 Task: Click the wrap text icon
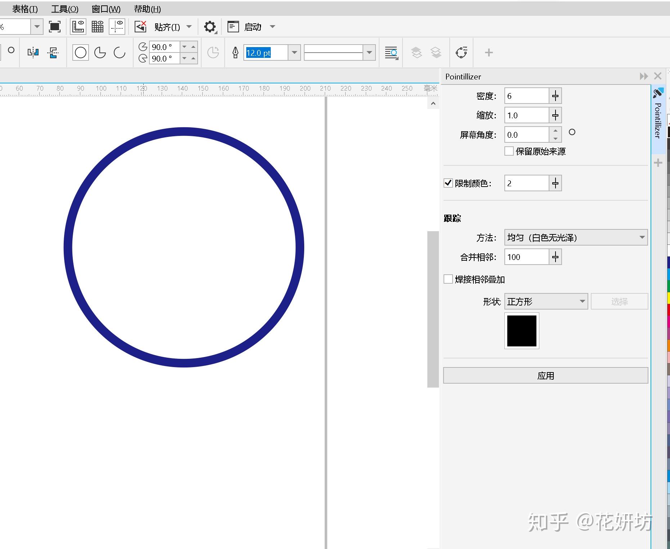pyautogui.click(x=391, y=53)
